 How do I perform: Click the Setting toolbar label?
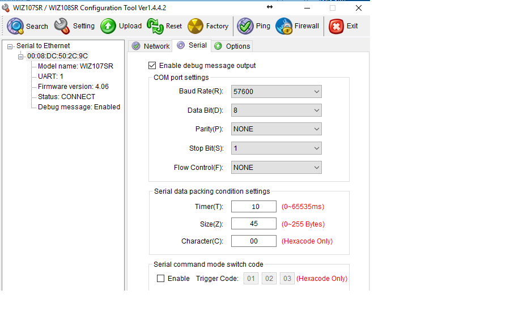coord(84,26)
